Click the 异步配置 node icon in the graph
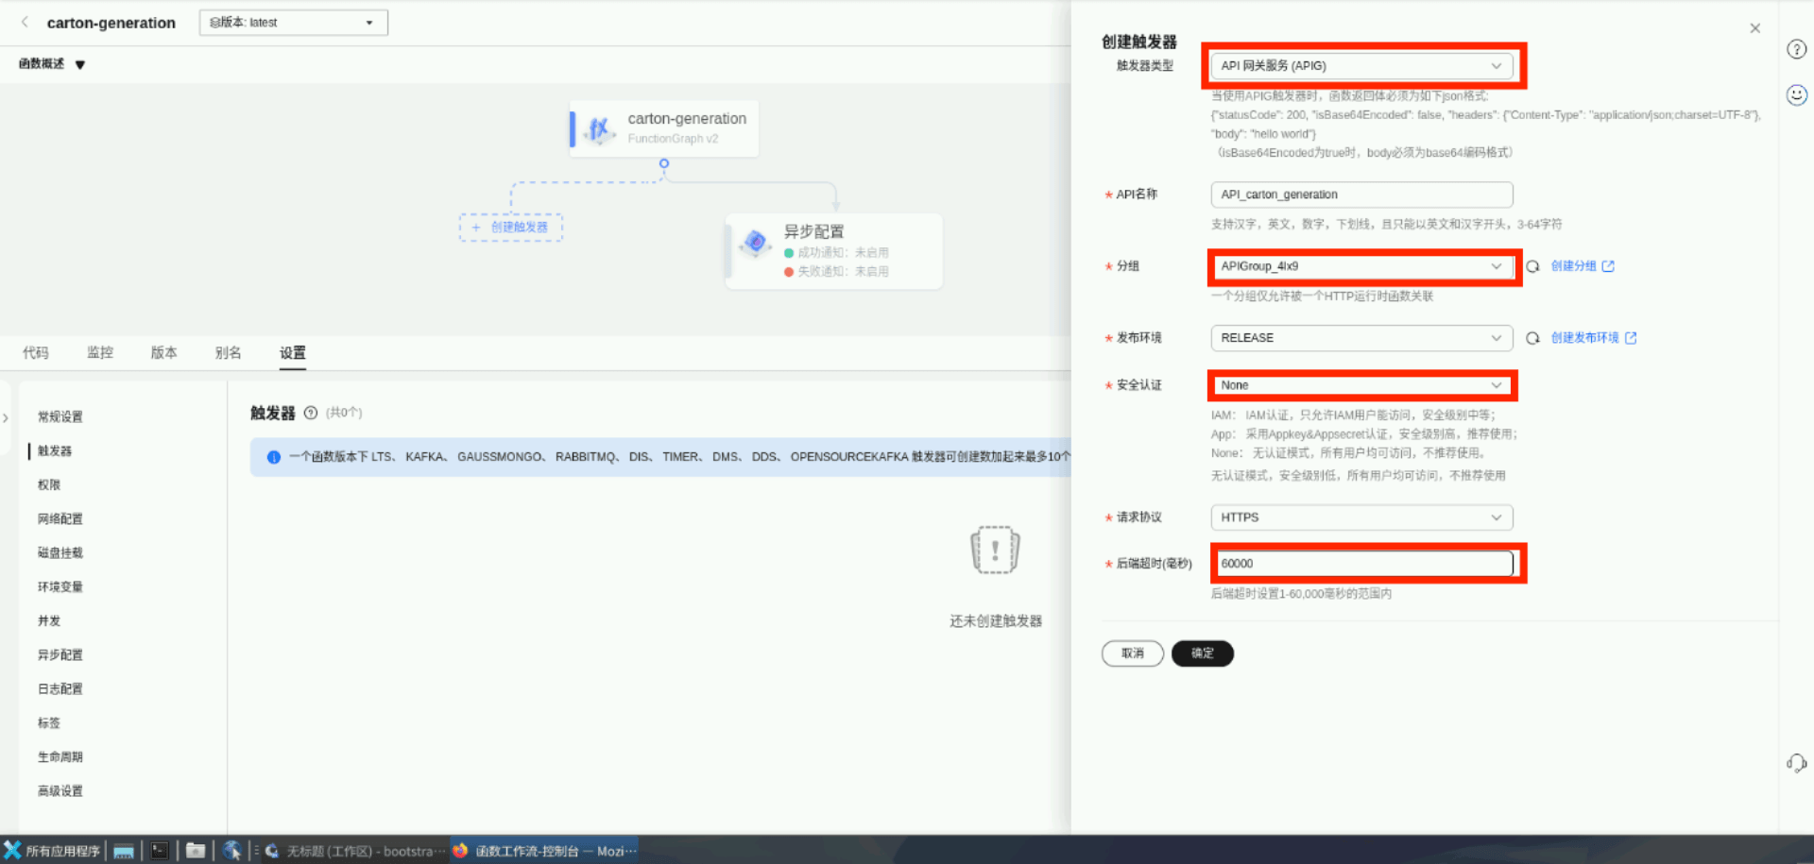Screen dimensions: 1814x864 [754, 243]
